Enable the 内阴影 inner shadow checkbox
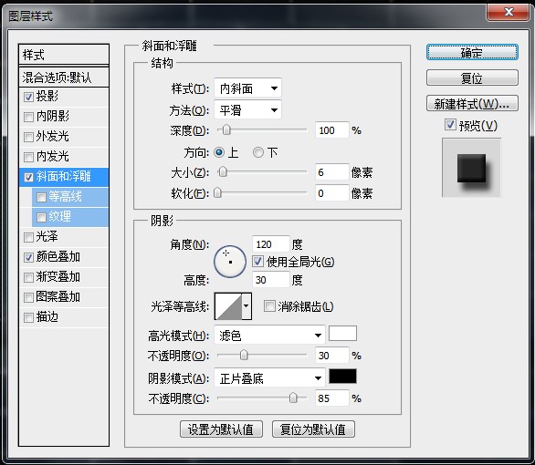Viewport: 535px width, 465px height. 28,117
